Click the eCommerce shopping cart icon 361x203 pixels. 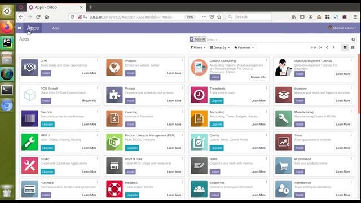283,166
